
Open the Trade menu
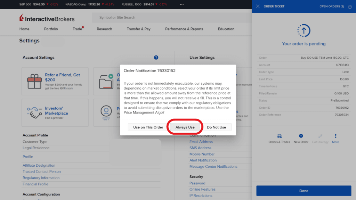(x=77, y=29)
